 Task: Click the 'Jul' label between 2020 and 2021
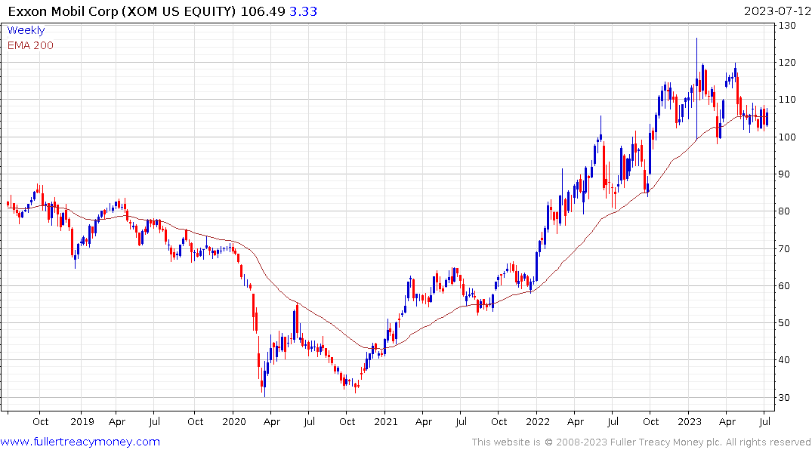point(309,422)
